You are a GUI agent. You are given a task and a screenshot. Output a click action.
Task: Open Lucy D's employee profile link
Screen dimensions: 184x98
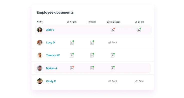click(50, 43)
